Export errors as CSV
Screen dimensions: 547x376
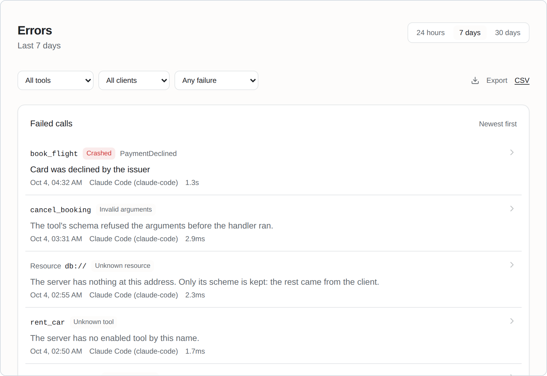coord(522,80)
